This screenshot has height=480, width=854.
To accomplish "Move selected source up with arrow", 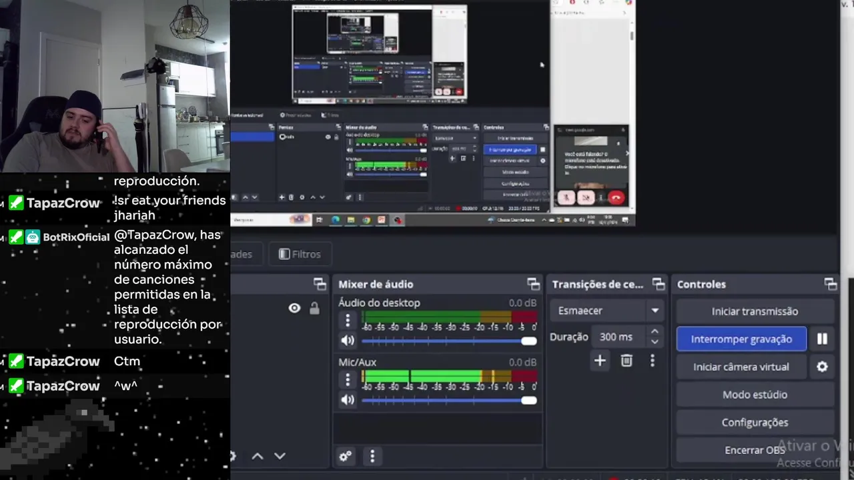I will click(x=258, y=456).
